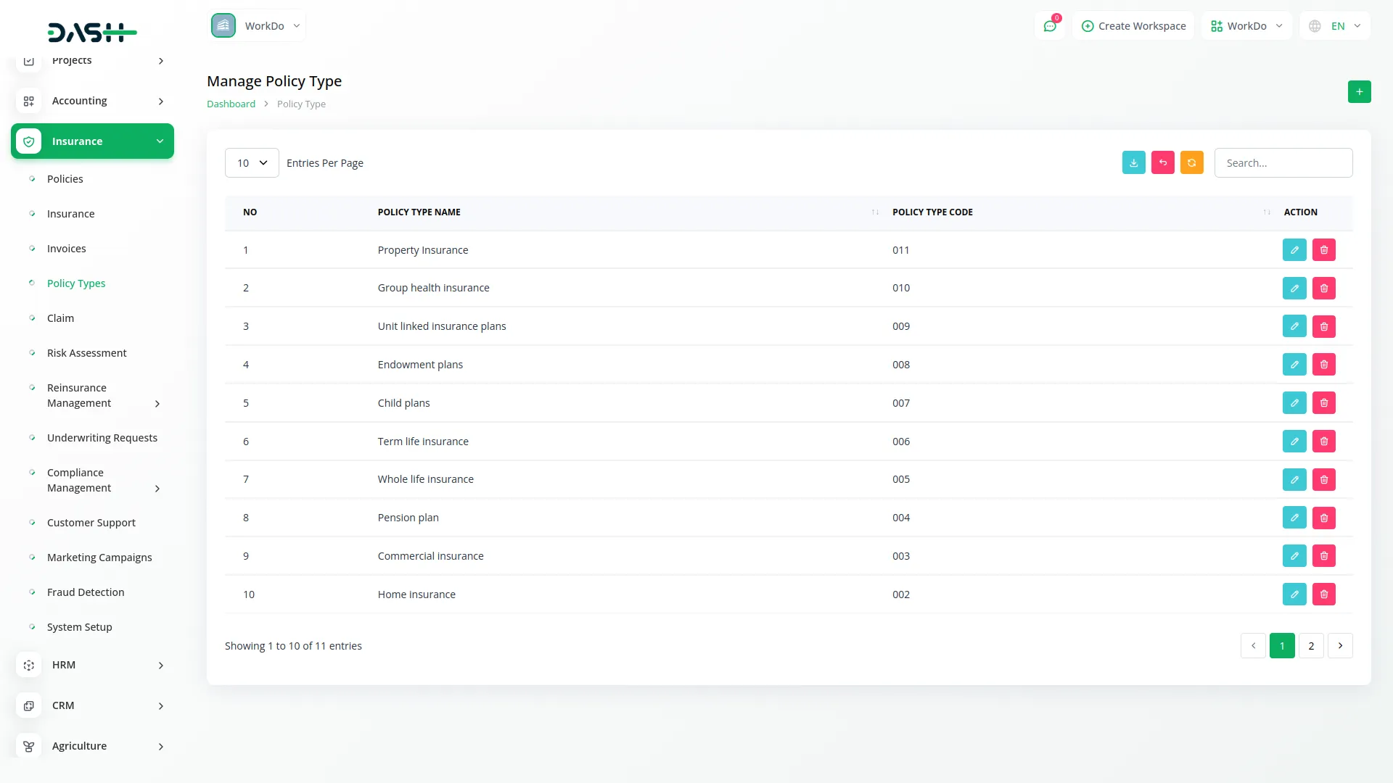This screenshot has height=783, width=1393.
Task: Click the export/download entries icon
Action: pyautogui.click(x=1133, y=162)
